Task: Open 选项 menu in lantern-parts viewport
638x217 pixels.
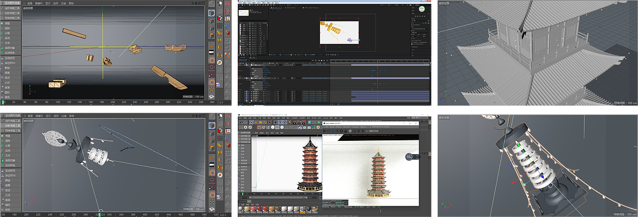Action: click(56, 115)
